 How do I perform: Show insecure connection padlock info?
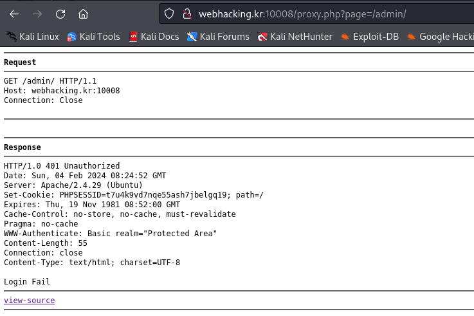[x=187, y=14]
